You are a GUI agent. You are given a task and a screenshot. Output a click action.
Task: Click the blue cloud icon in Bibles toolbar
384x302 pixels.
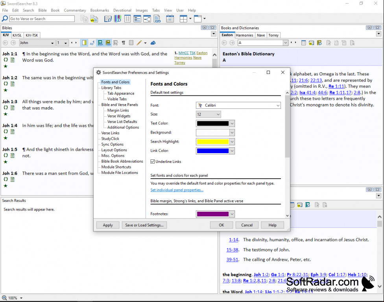[x=153, y=43]
